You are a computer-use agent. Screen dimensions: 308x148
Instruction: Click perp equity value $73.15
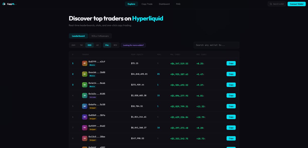135,63
